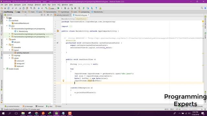This screenshot has width=207, height=116.
Task: Click Scroll from Source in Project panel
Action: [42, 15]
